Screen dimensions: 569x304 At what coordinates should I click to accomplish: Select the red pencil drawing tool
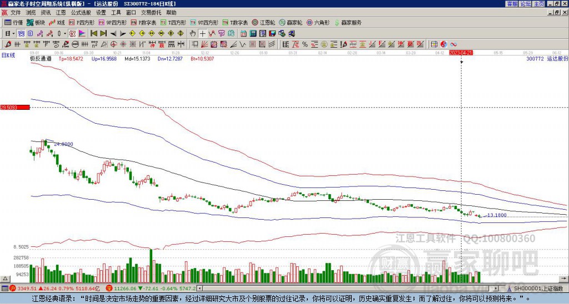(x=8, y=44)
